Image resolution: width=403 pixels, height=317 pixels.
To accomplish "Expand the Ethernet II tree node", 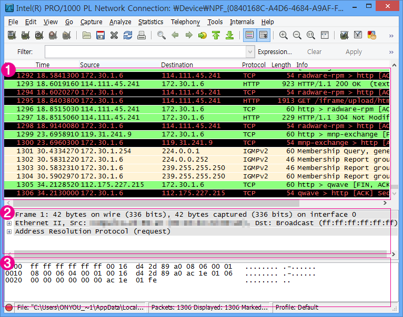I will click(9, 223).
